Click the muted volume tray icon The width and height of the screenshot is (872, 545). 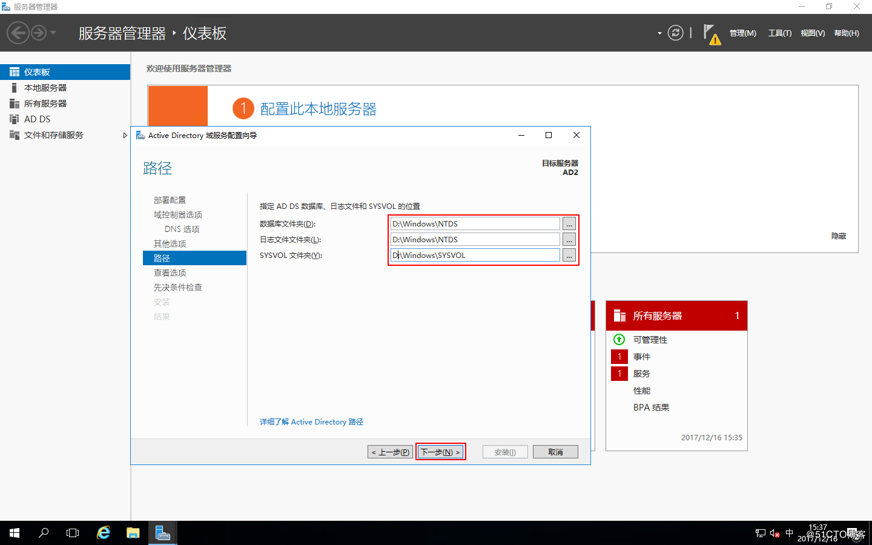point(775,533)
